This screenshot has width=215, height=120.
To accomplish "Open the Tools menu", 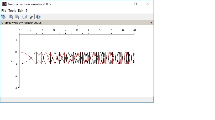I will click(x=12, y=11).
